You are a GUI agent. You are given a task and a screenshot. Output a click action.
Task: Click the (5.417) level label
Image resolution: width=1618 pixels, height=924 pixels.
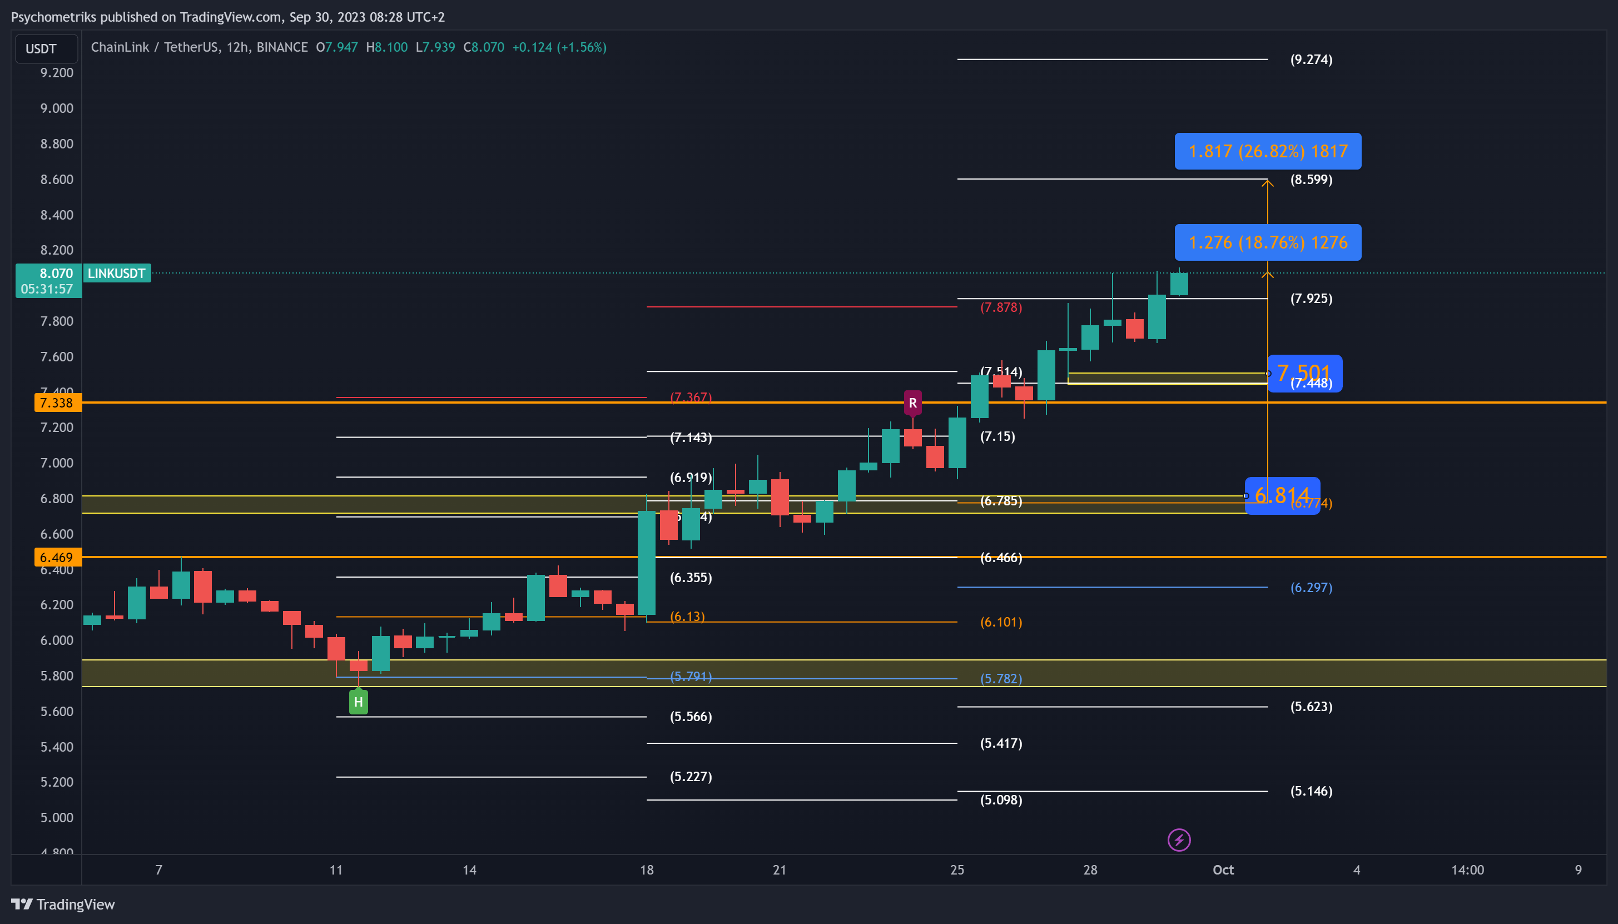[1001, 744]
